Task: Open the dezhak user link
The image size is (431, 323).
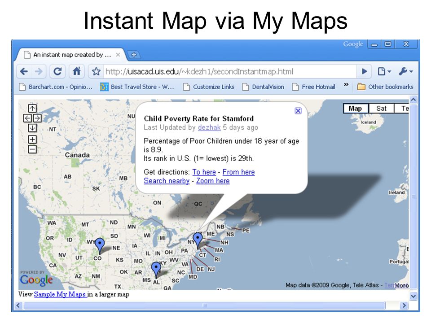Action: click(x=209, y=127)
